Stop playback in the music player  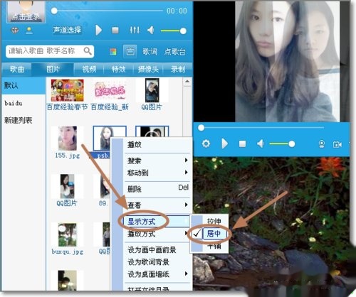click(115, 31)
